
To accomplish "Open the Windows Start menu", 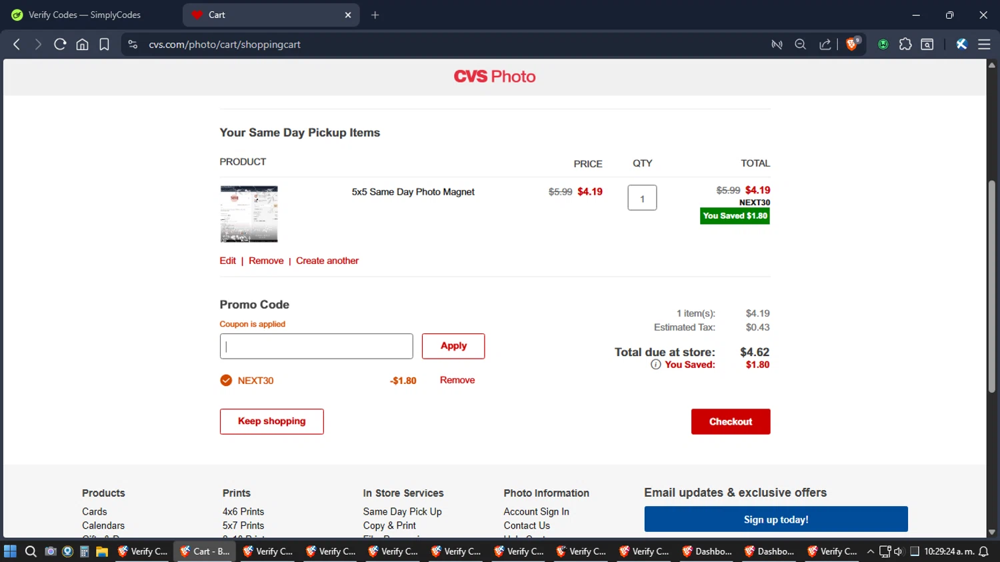I will click(10, 551).
